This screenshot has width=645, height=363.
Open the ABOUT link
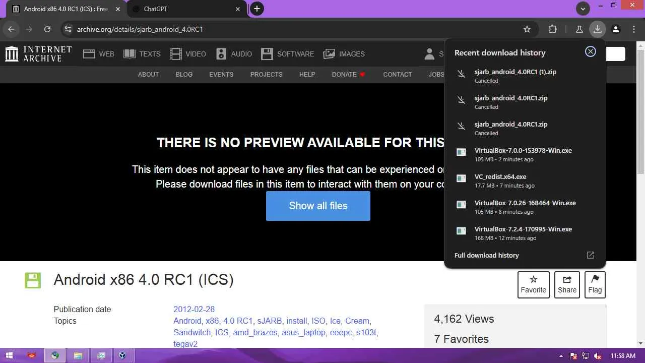(x=148, y=74)
